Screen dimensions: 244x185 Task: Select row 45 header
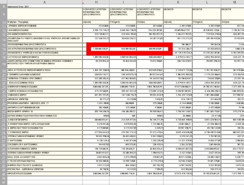[4, 174]
